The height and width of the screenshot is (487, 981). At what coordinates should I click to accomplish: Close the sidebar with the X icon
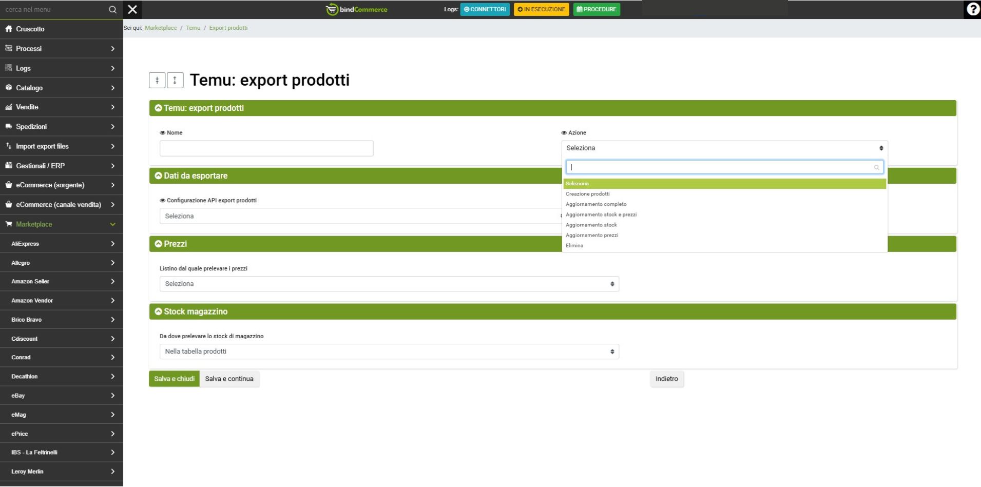point(132,9)
